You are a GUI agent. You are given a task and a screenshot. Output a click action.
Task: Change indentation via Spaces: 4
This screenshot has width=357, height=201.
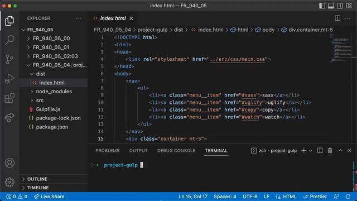pos(225,197)
